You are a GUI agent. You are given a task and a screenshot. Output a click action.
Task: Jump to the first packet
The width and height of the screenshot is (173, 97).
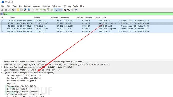pos(48,10)
